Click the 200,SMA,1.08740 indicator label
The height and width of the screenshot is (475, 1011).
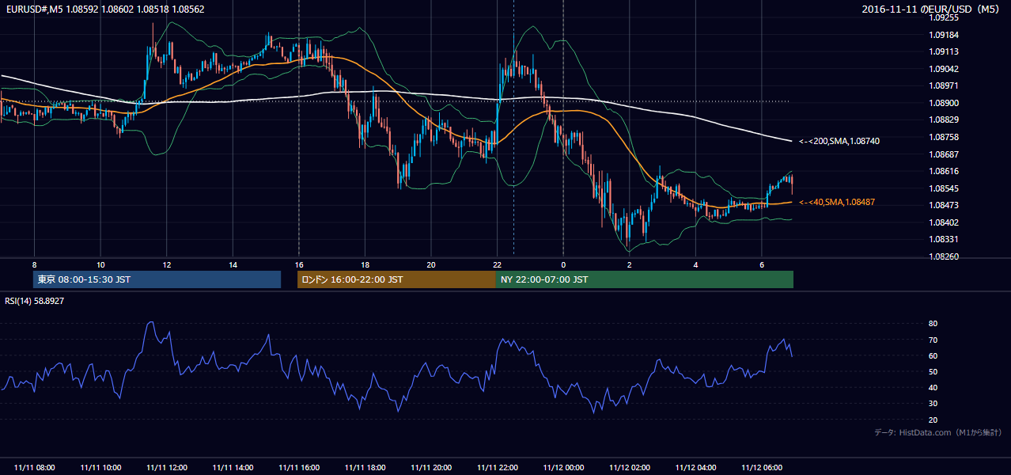click(839, 141)
